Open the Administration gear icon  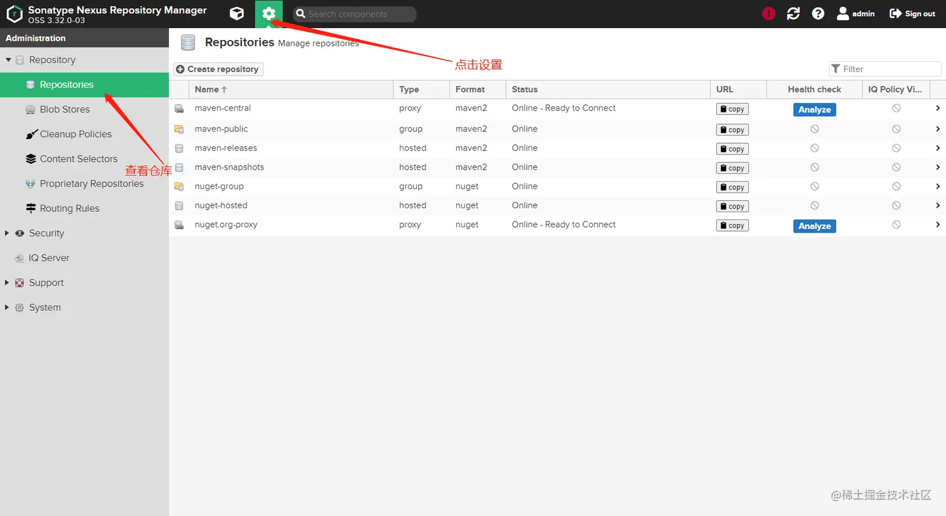(x=269, y=14)
